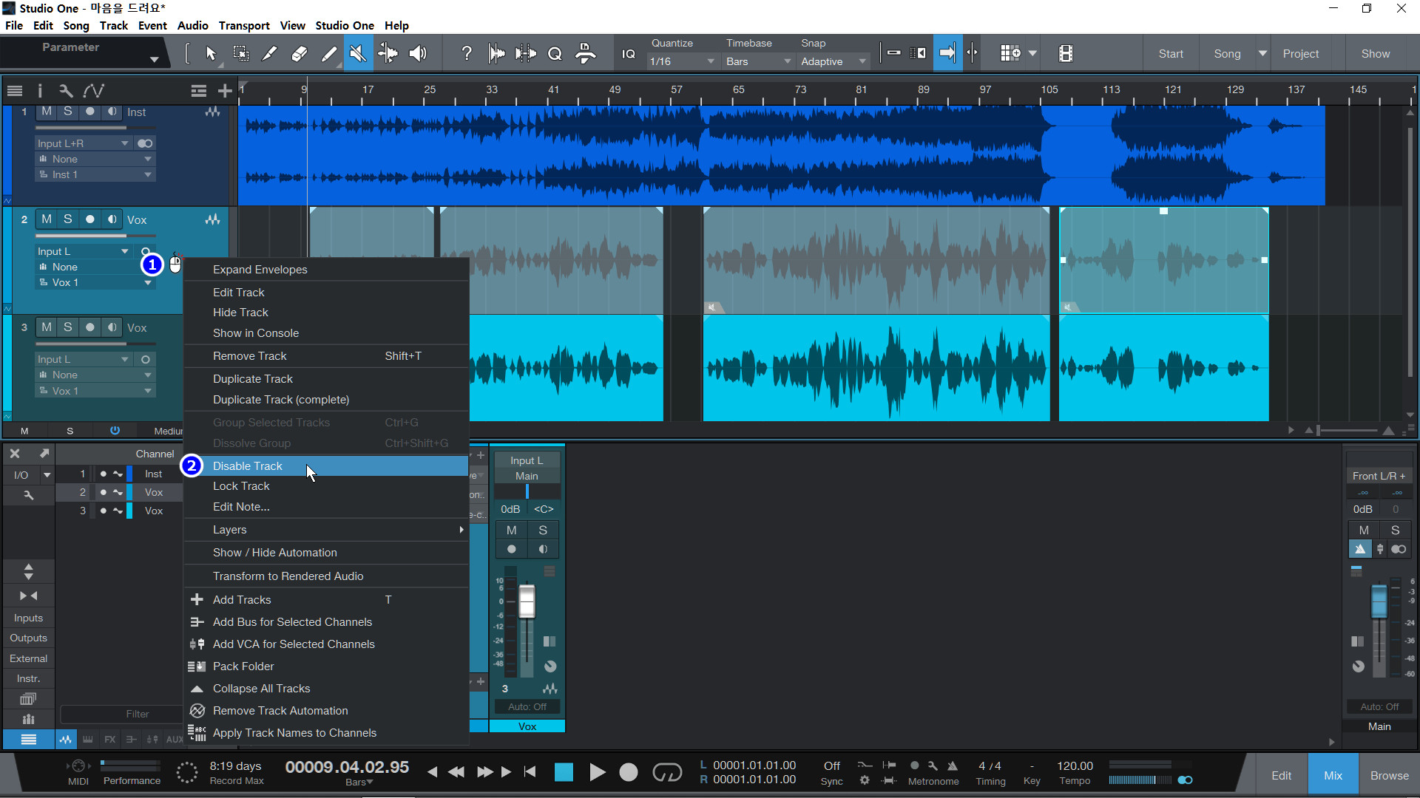Open the Quantize 1/16 dropdown
This screenshot has width=1420, height=798.
click(681, 61)
